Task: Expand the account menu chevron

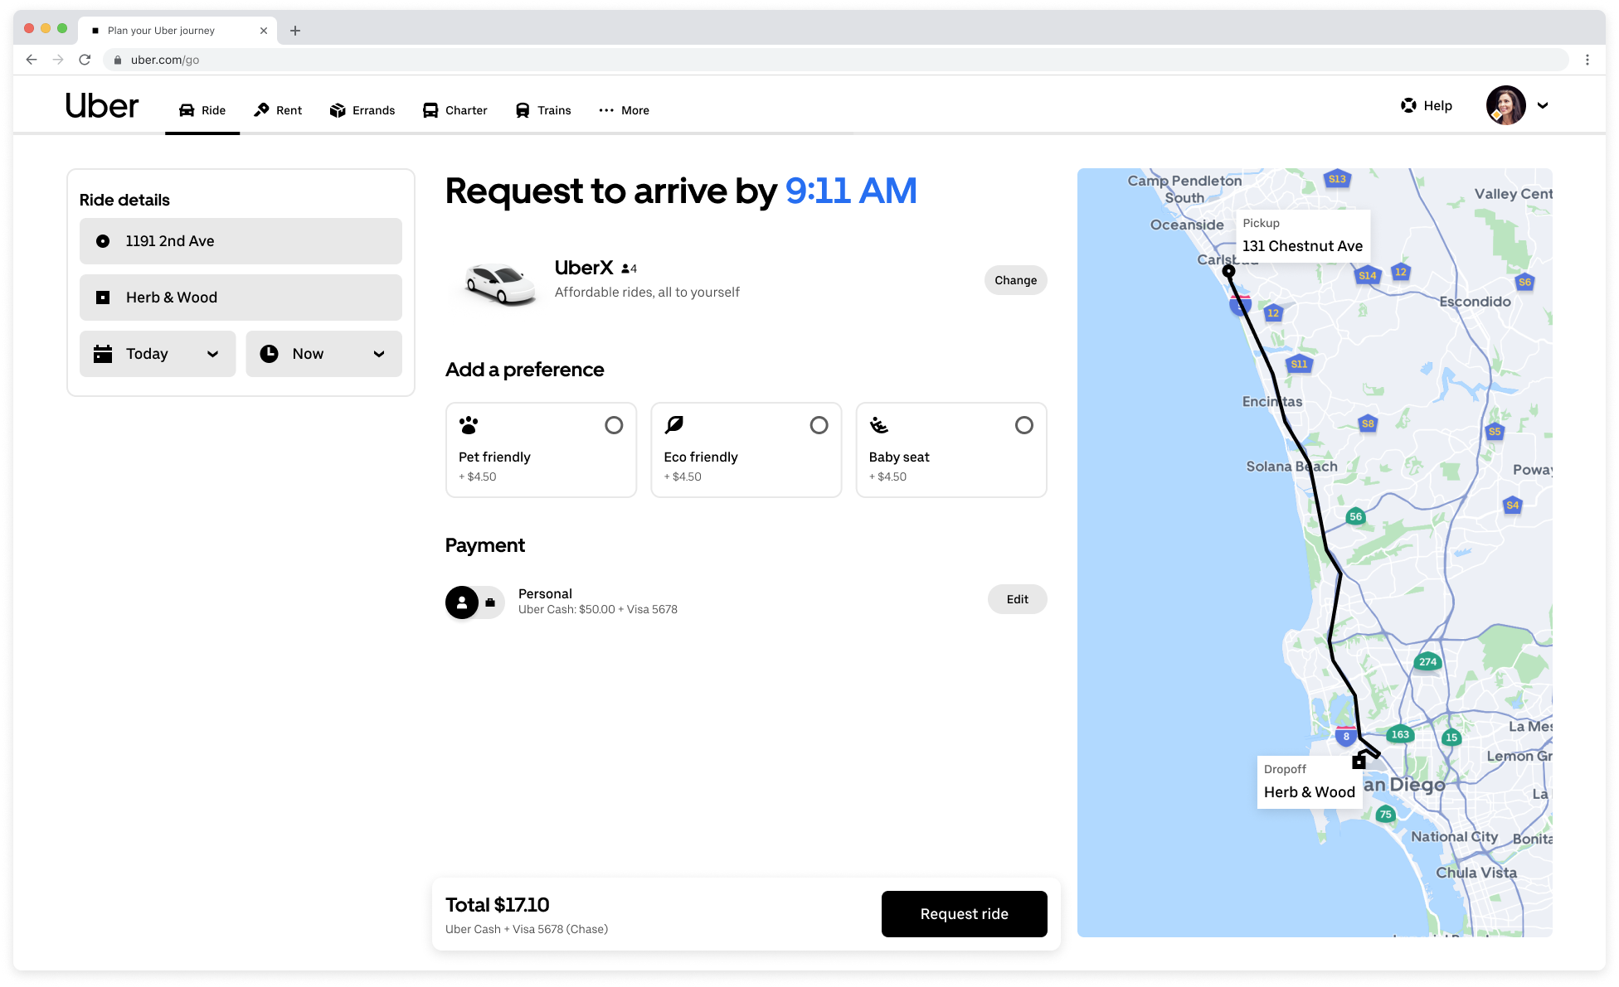Action: tap(1543, 105)
